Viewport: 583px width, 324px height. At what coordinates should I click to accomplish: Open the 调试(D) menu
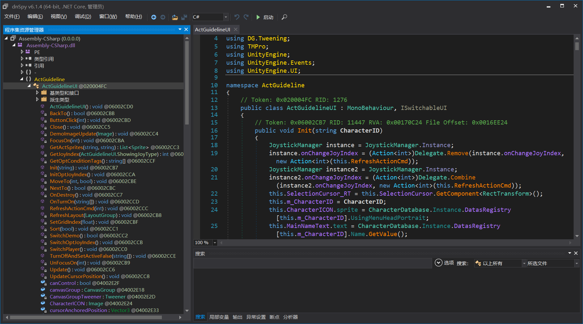tap(83, 16)
